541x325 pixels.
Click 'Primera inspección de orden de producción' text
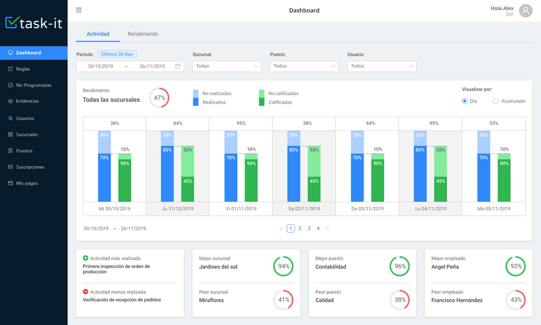tap(116, 269)
